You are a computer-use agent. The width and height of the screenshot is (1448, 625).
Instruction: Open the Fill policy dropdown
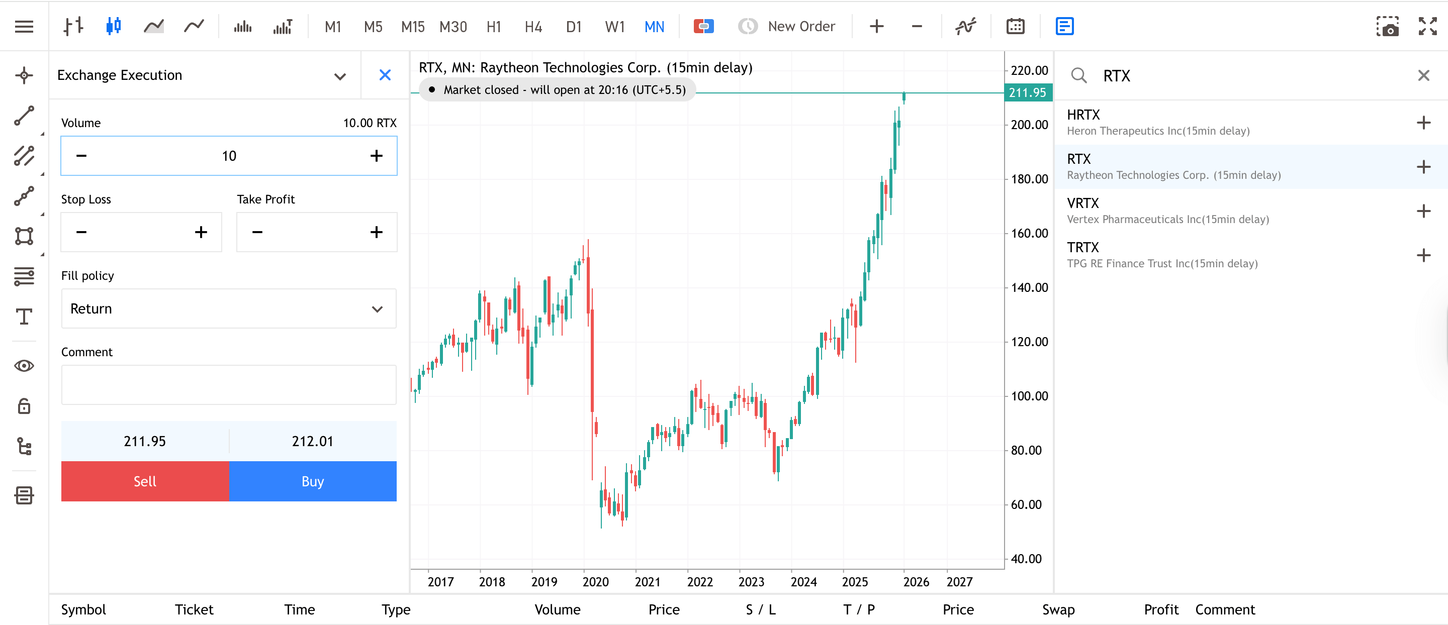[x=228, y=308]
